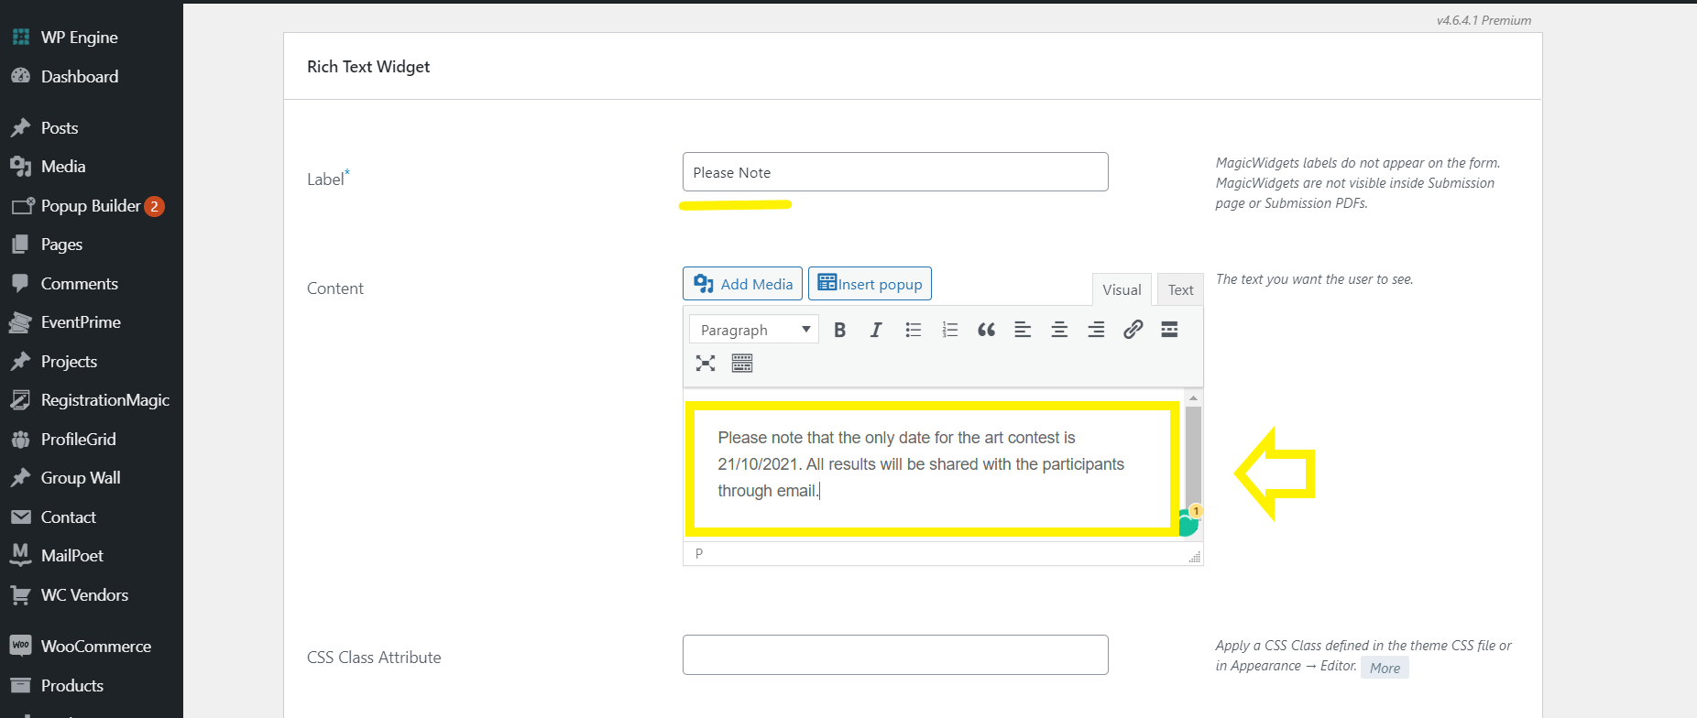The image size is (1697, 718).
Task: Switch to the Text editor tab
Action: click(1180, 289)
